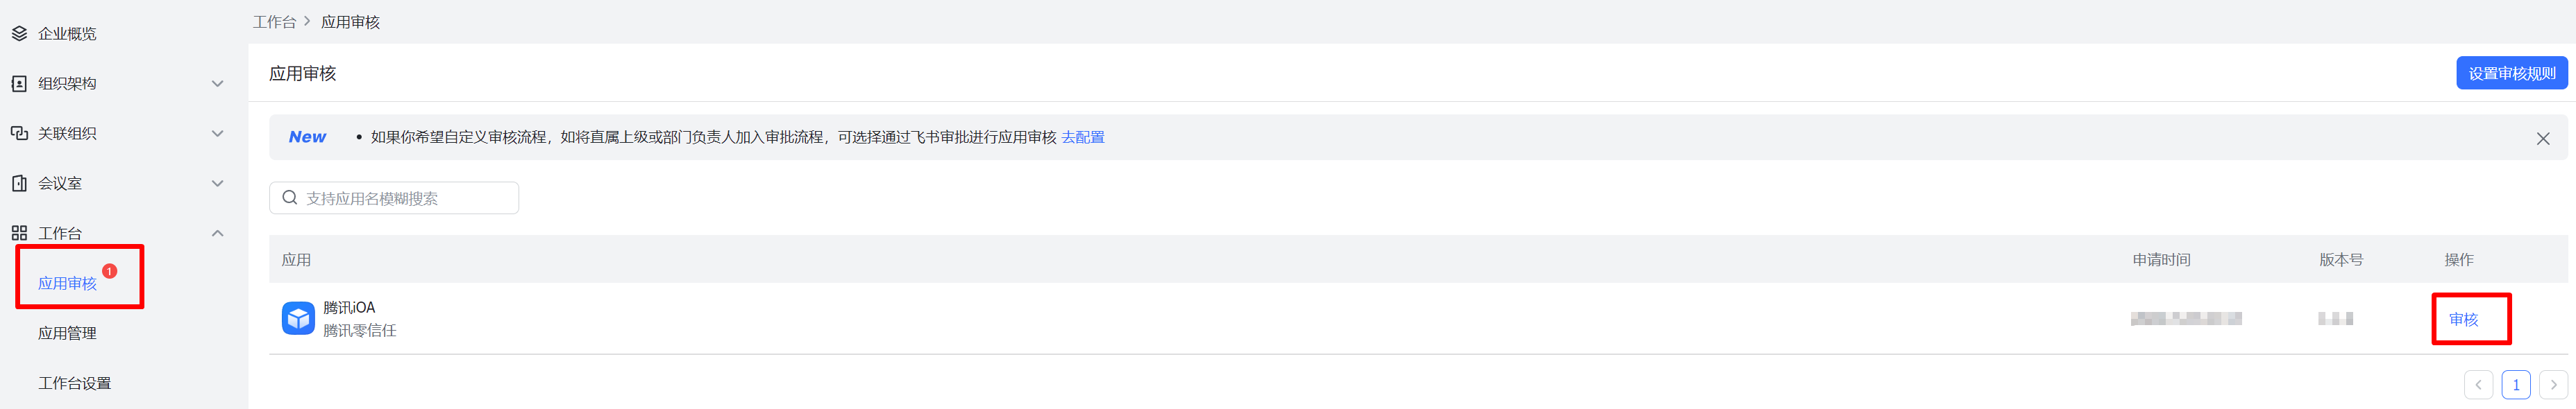Expand the 关联组织 menu chevron
The image size is (2576, 409).
(217, 134)
